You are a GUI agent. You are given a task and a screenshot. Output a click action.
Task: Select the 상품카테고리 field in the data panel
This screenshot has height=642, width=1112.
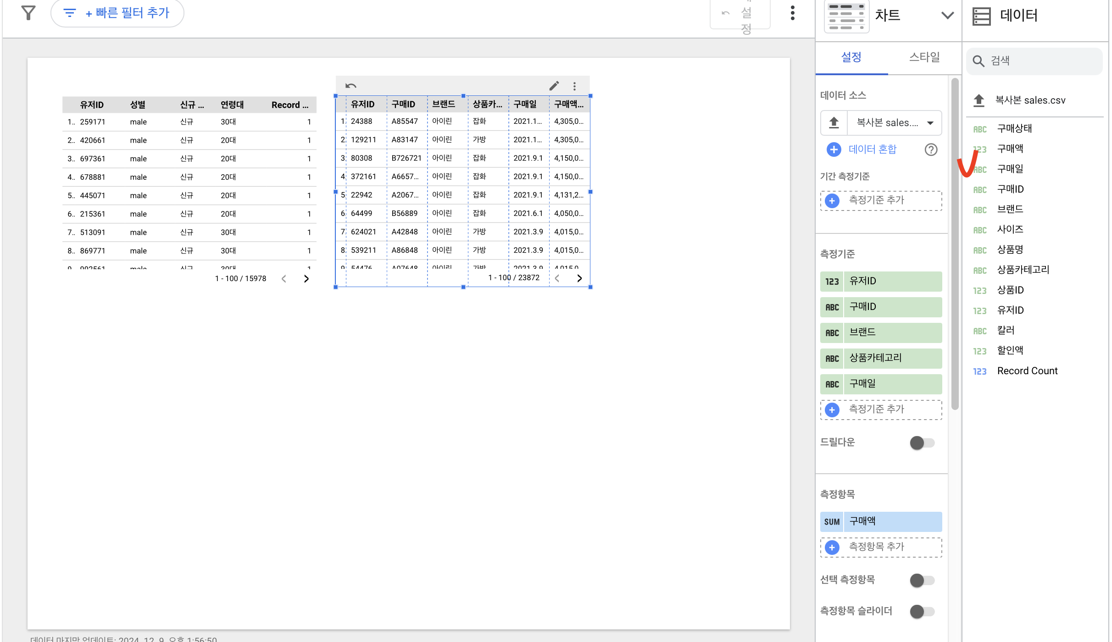pos(1023,270)
